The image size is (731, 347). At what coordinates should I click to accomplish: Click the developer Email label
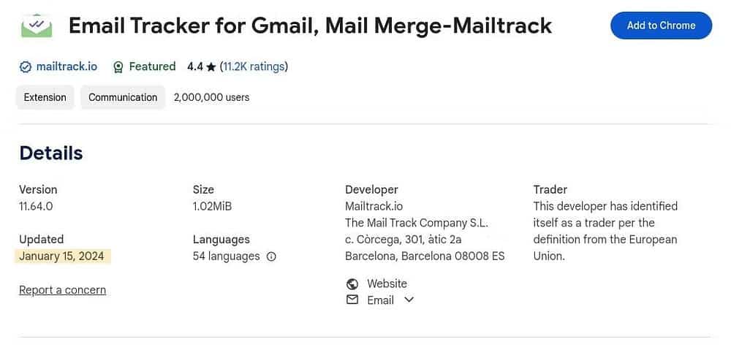[x=380, y=300]
